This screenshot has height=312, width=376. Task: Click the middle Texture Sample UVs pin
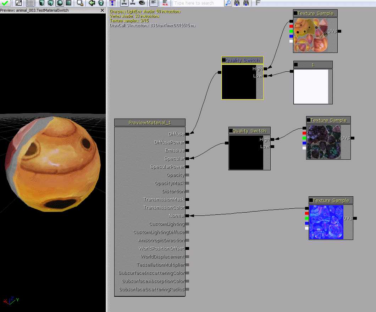[x=353, y=138]
